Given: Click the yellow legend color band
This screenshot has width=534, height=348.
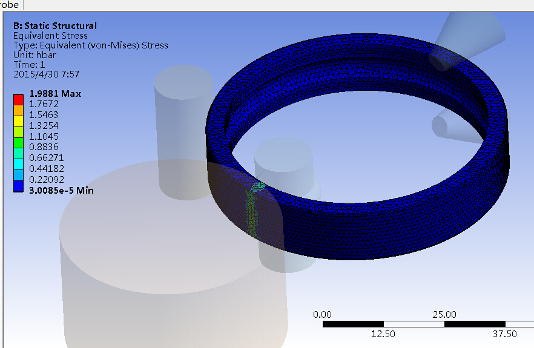Looking at the screenshot, I should pos(18,121).
